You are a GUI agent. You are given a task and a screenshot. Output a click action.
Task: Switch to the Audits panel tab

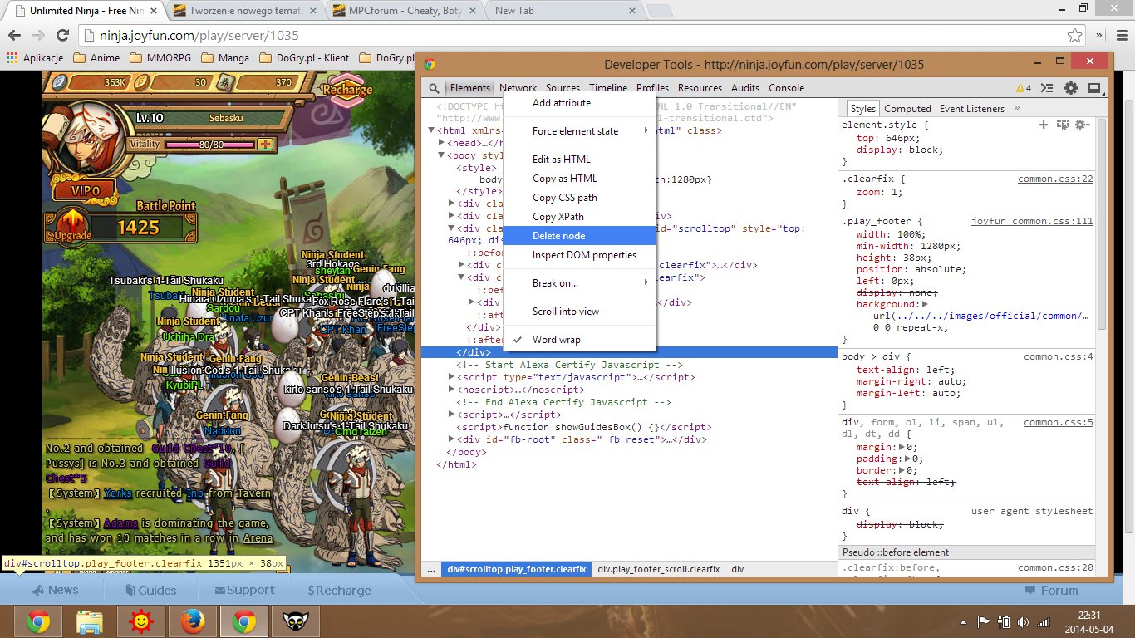pyautogui.click(x=745, y=88)
